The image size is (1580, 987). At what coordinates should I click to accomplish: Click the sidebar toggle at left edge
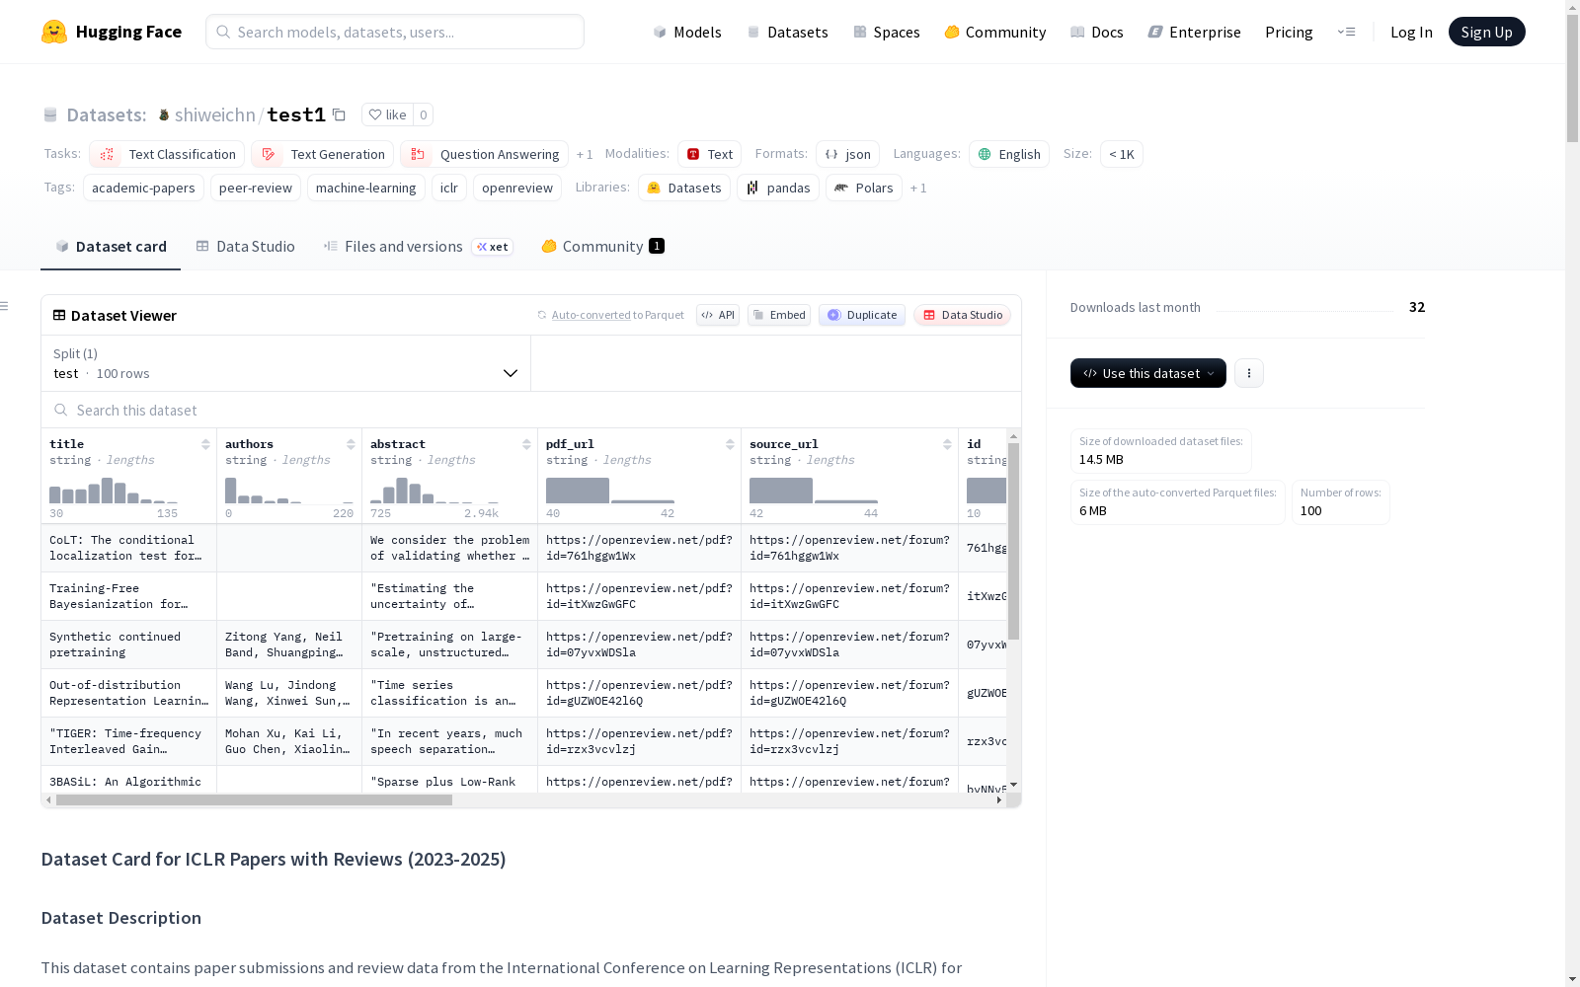point(4,306)
